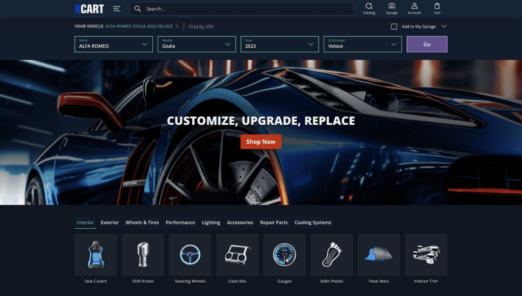The image size is (522, 296).
Task: Click the Floor Mats label
Action: coord(379,281)
